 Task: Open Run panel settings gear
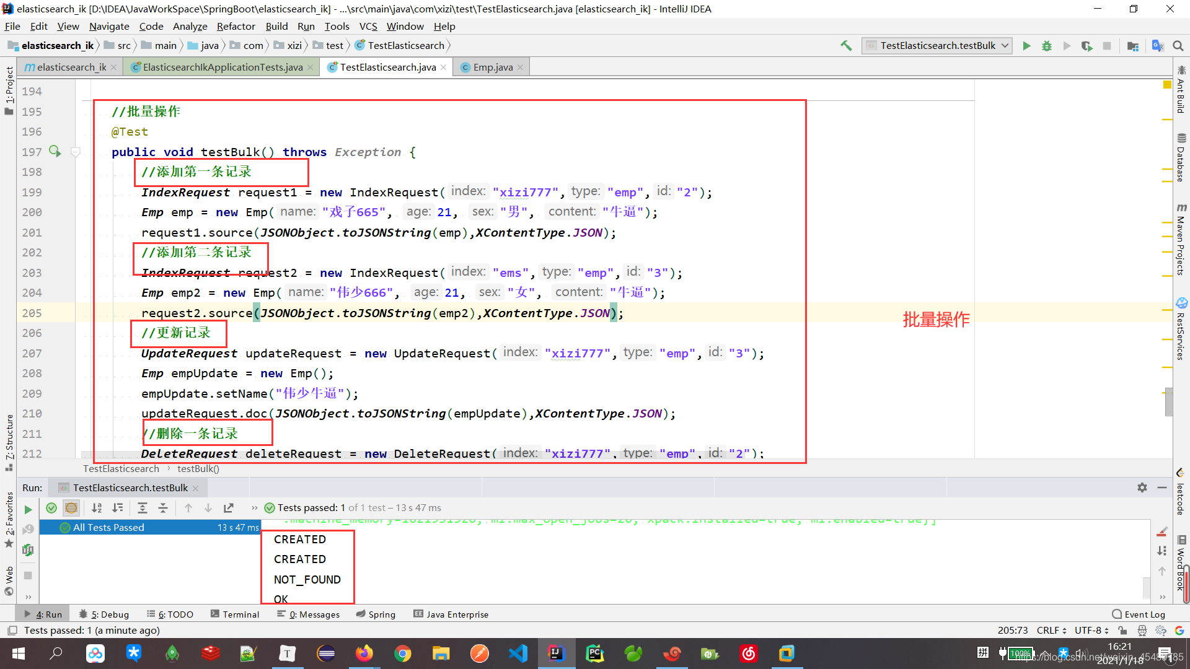1142,488
